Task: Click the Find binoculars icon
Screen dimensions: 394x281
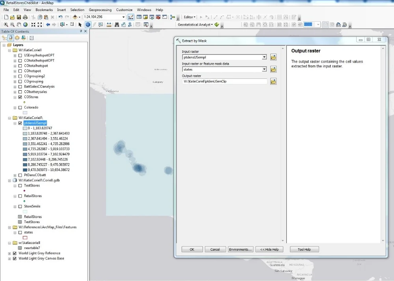Action: tap(117, 24)
